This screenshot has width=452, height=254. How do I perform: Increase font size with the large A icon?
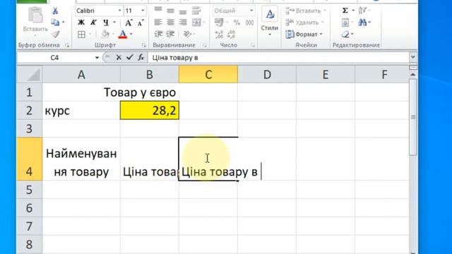[x=129, y=23]
